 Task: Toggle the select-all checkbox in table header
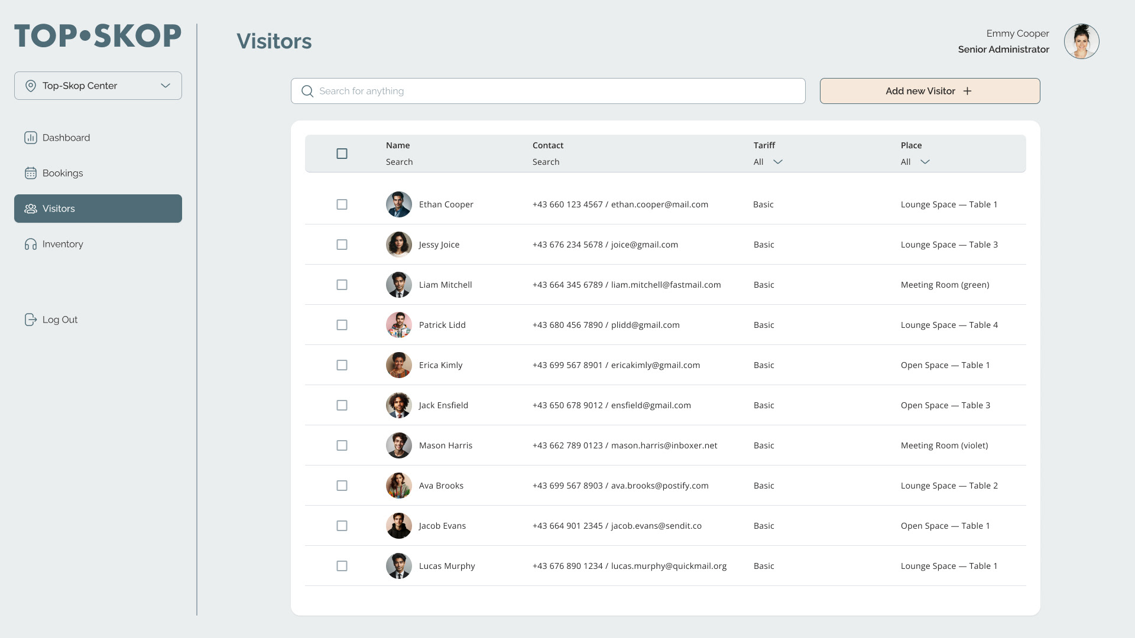[342, 154]
